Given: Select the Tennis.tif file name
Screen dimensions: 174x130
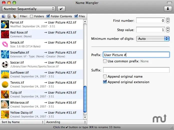Looking at the screenshot, I should tap(17, 82).
